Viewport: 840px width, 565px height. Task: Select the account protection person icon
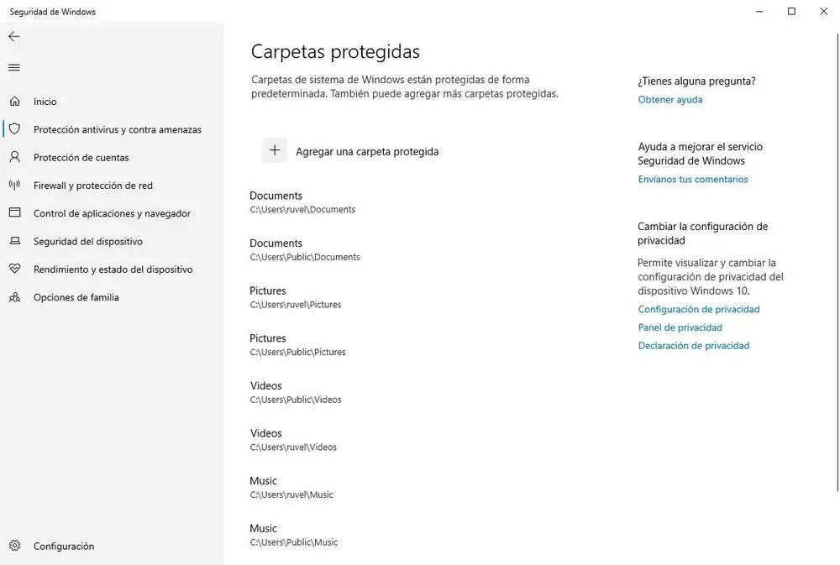click(x=14, y=157)
